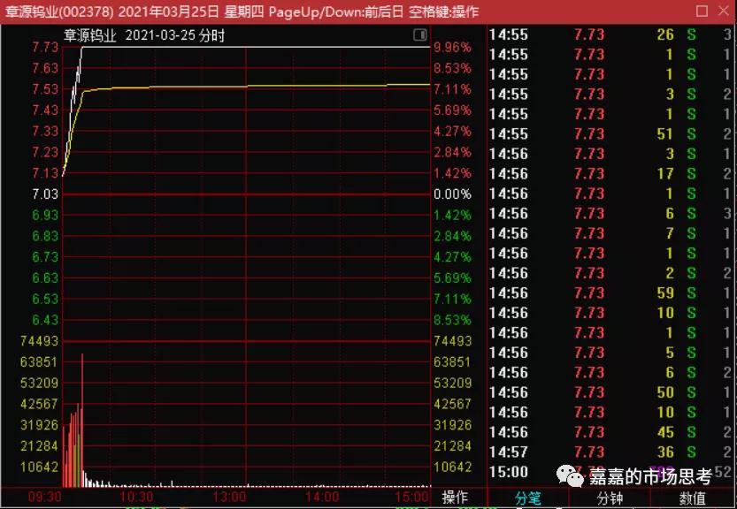Viewport: 737px width, 509px height.
Task: Click the window title 章源钨业(002378)
Action: click(58, 11)
